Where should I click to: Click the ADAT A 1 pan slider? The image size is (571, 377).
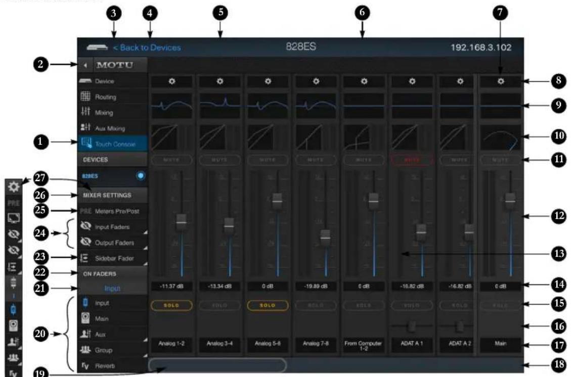412,326
